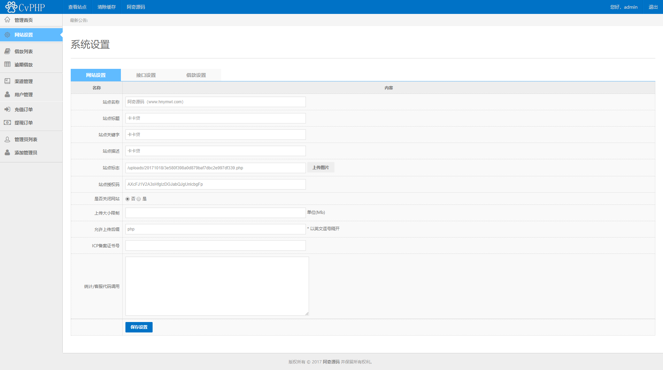
Task: Click the 名称 column header
Action: [x=97, y=88]
